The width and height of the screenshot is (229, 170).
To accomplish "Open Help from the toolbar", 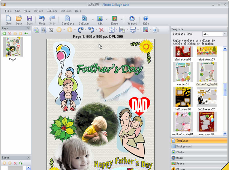I will 146,19.
